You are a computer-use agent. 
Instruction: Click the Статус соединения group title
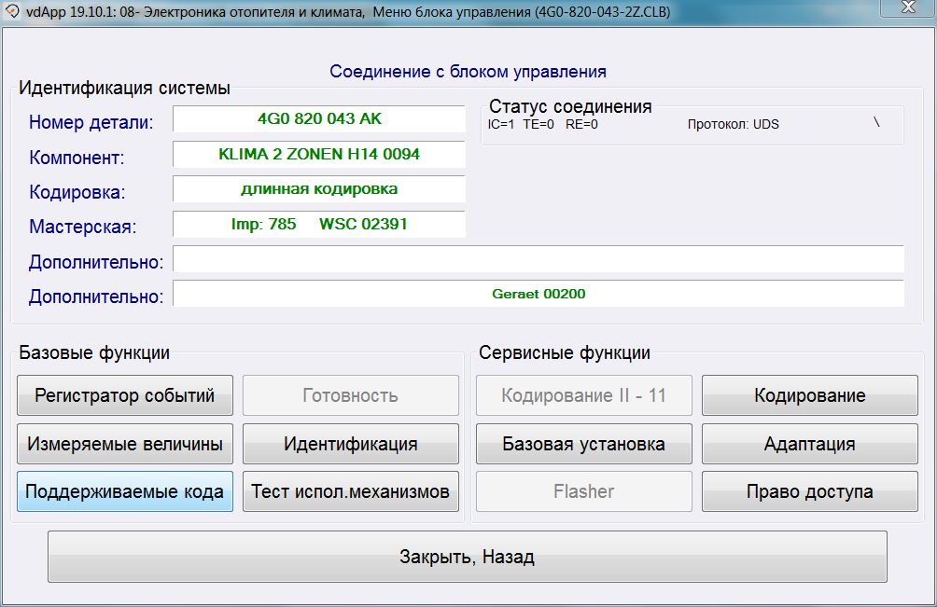point(570,106)
